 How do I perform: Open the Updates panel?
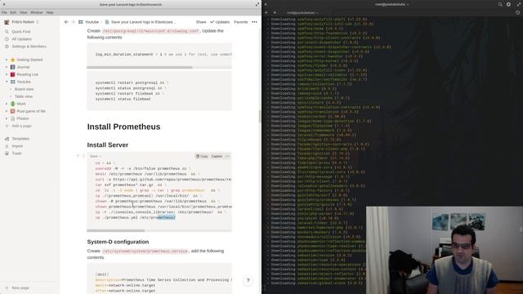pyautogui.click(x=220, y=22)
